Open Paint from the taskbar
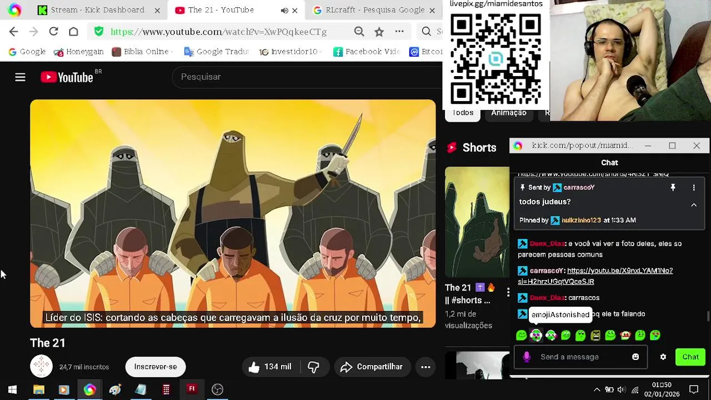Screen dimensions: 711x400 coord(115,389)
